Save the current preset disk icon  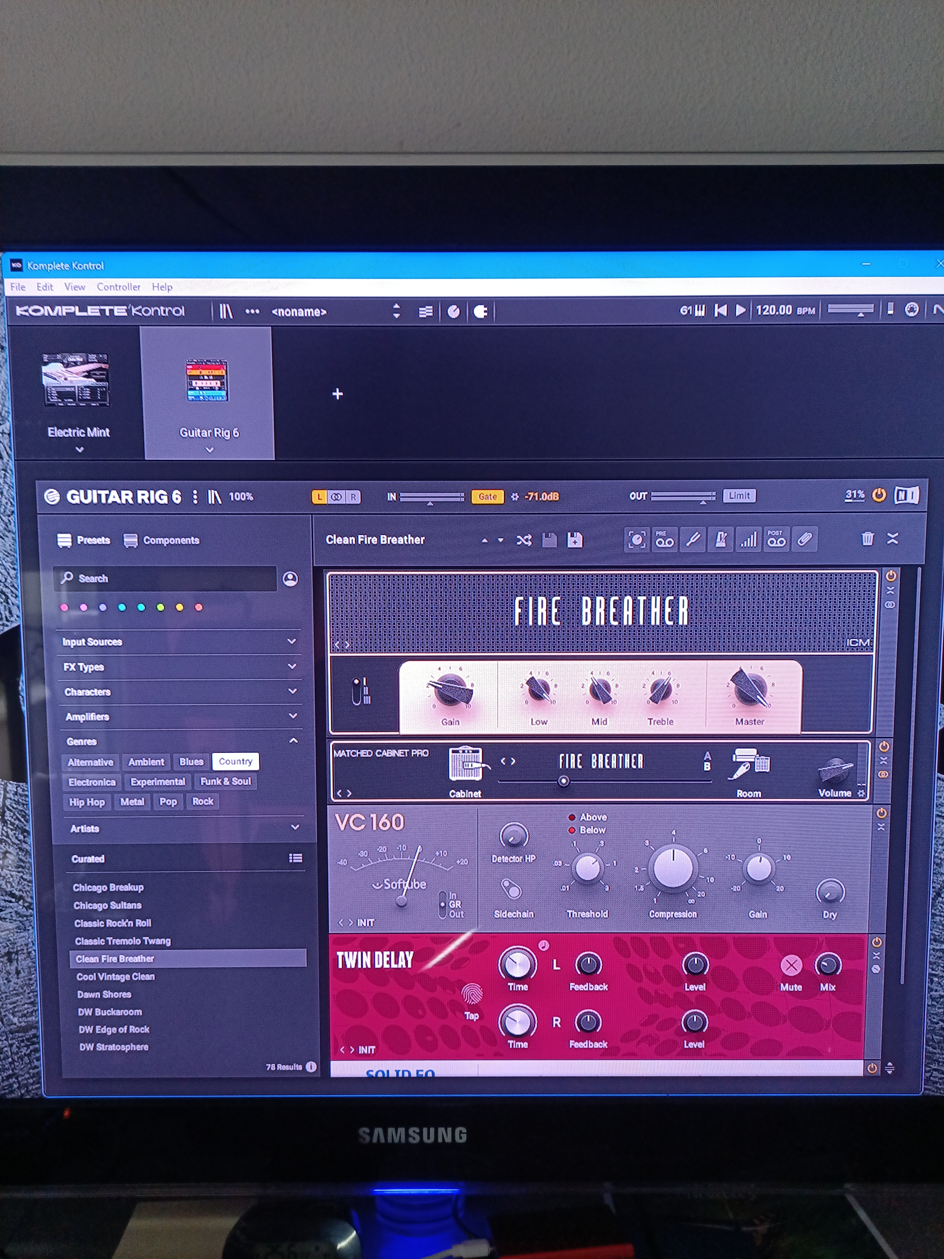click(549, 540)
